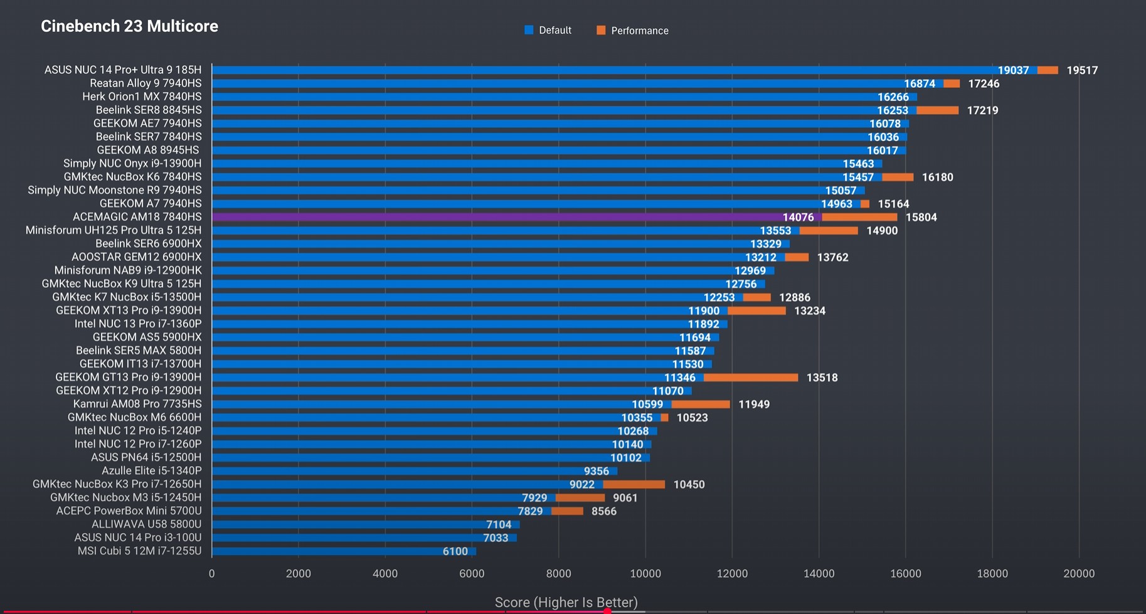This screenshot has width=1146, height=614.
Task: Click the 20000 x-axis tick label
Action: pos(1079,573)
